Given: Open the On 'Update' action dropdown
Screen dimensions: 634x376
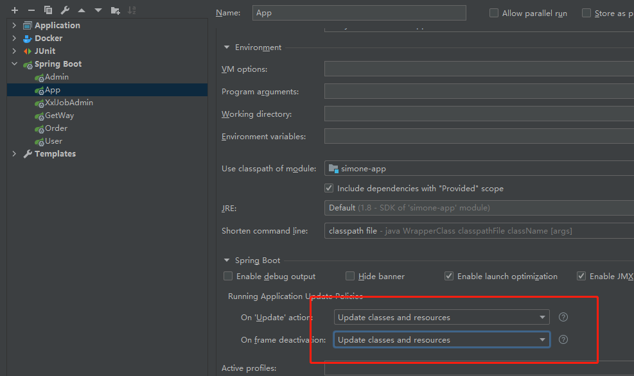Looking at the screenshot, I should (x=441, y=317).
